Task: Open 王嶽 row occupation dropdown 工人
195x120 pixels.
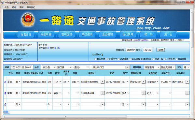Action: [x=57, y=82]
